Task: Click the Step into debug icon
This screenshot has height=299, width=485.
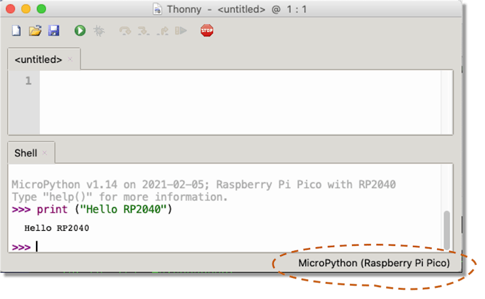Action: point(144,31)
